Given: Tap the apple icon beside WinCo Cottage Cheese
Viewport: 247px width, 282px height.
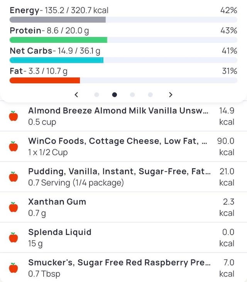Looking at the screenshot, I should (x=14, y=146).
